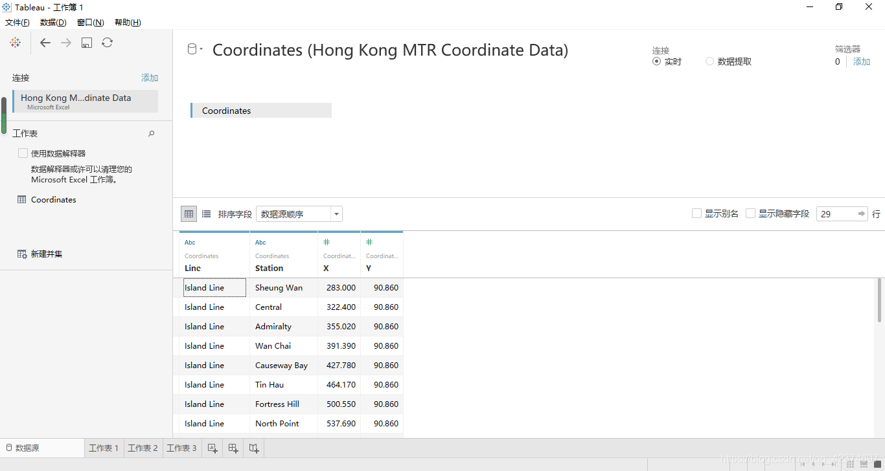Open the 文件(F) menu
This screenshot has width=885, height=471.
17,23
